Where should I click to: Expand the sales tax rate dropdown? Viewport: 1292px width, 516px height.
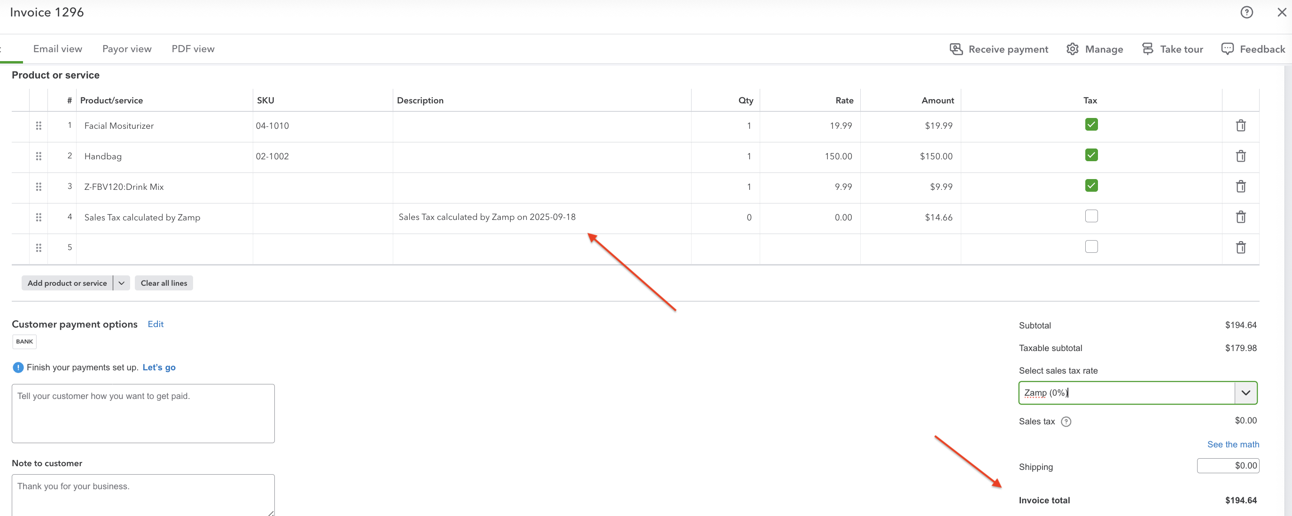(x=1245, y=393)
